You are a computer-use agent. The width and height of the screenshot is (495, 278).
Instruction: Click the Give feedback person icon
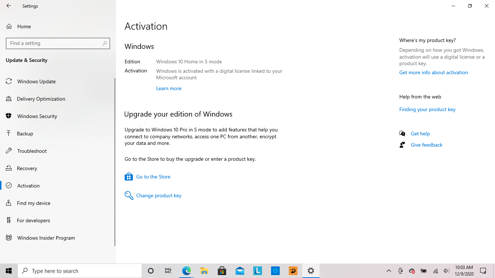coord(402,145)
